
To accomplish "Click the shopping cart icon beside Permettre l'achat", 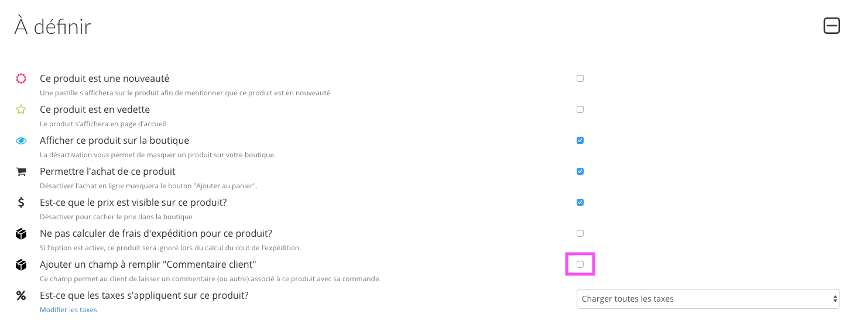I will [21, 171].
